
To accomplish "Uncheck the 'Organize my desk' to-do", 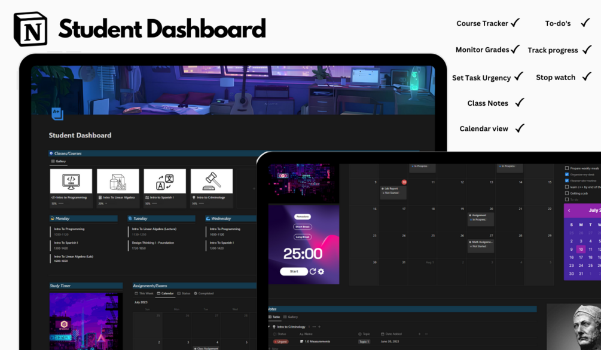I will (x=567, y=174).
